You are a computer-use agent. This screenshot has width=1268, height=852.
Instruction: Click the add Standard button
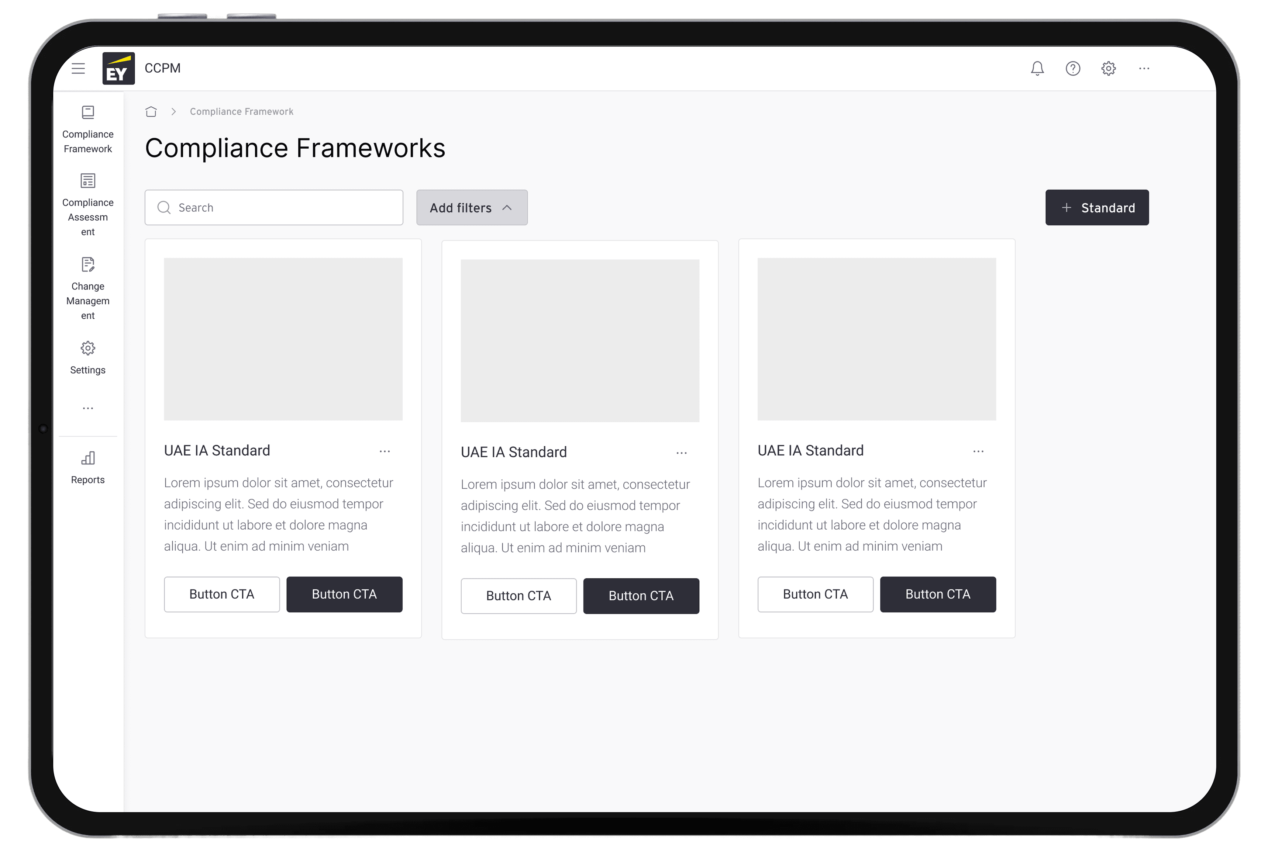click(1097, 208)
